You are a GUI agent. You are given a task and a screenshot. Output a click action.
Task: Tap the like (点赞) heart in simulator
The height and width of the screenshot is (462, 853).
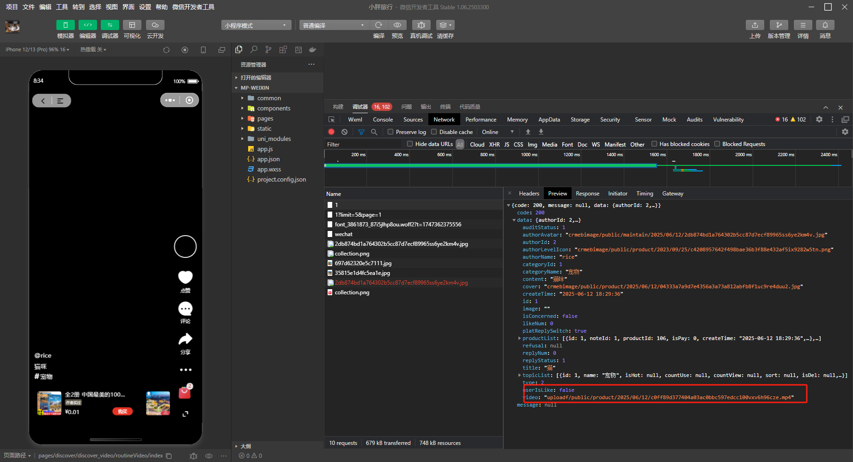(185, 277)
